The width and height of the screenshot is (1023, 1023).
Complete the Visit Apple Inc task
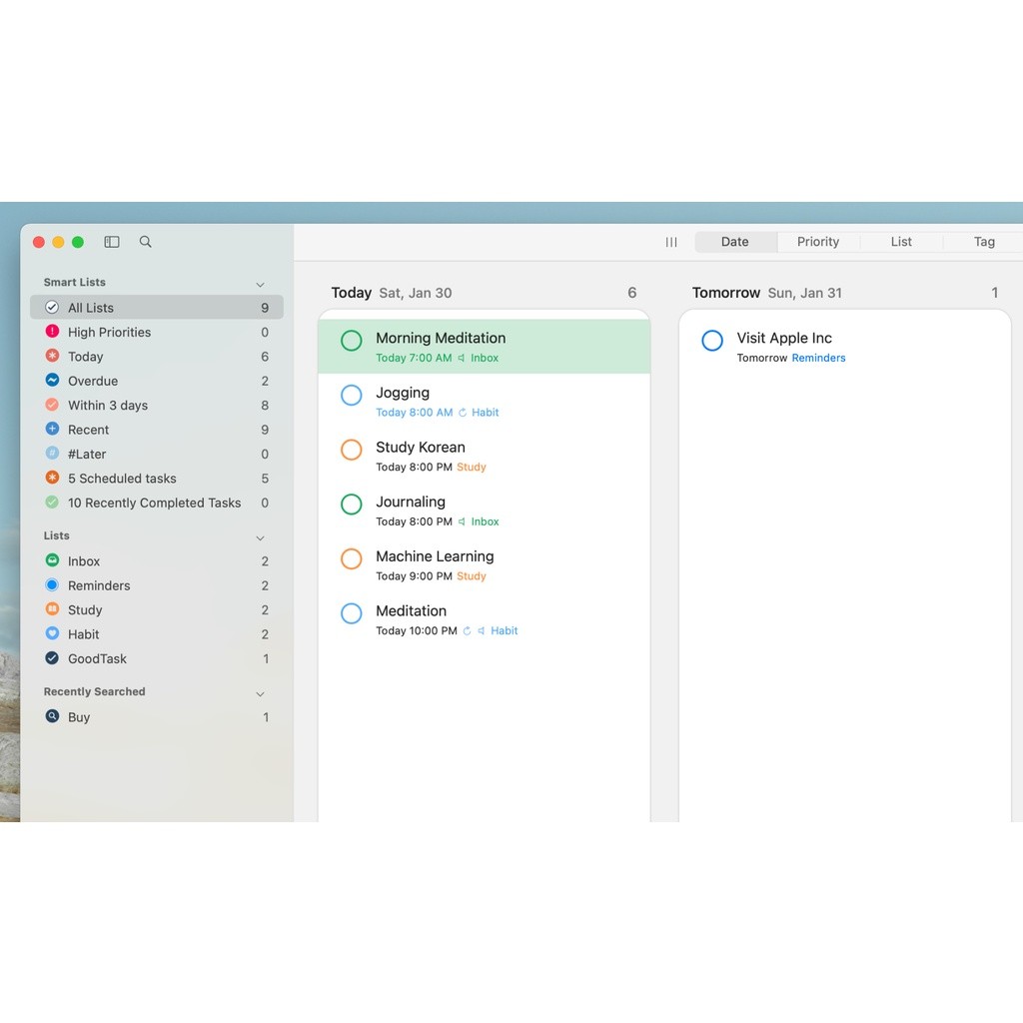click(x=712, y=341)
